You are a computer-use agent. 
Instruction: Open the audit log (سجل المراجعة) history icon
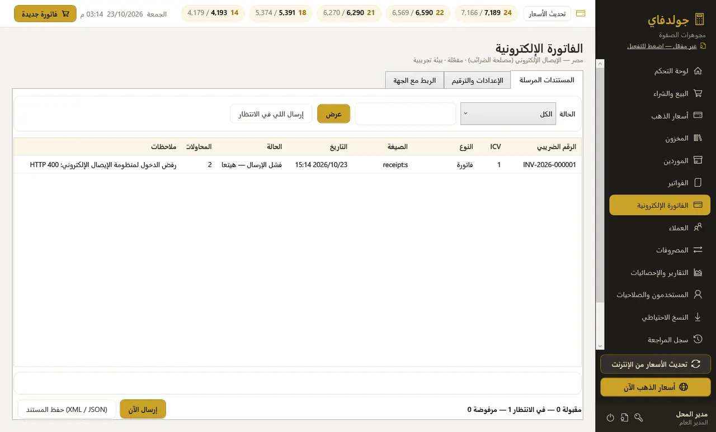pos(698,339)
